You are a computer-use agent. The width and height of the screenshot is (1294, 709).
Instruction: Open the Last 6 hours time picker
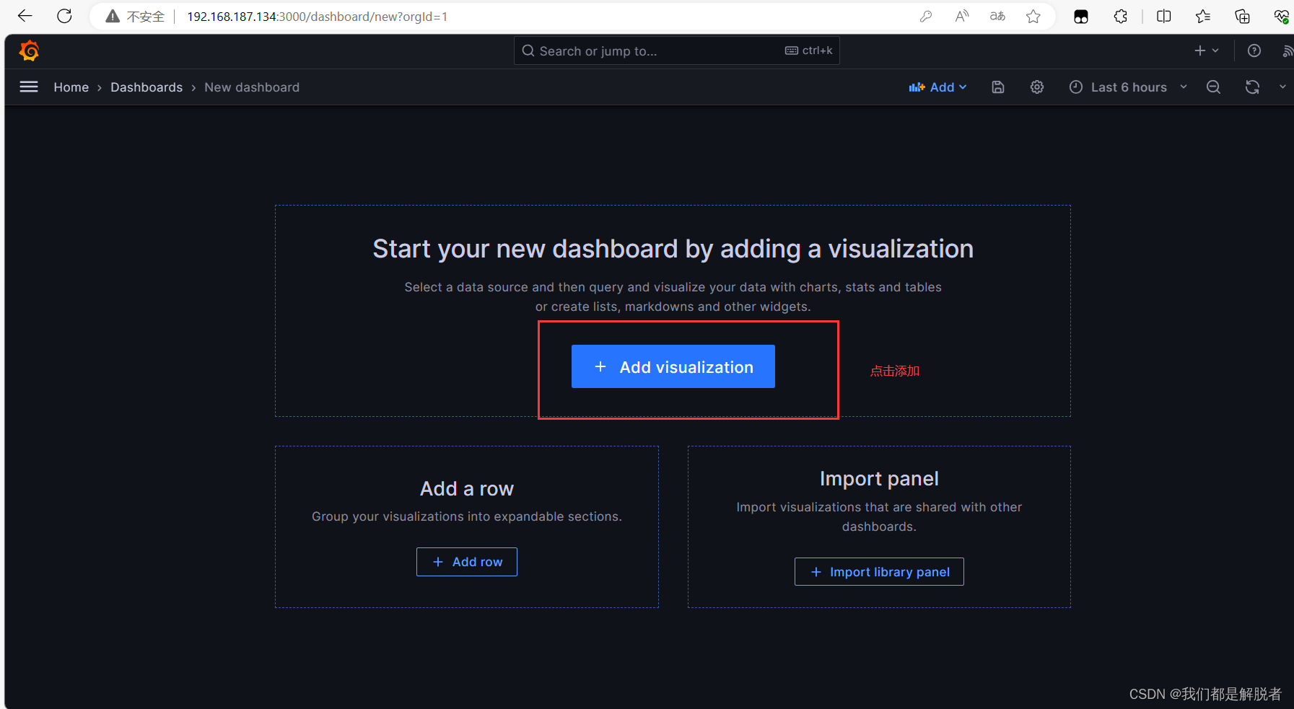coord(1128,87)
